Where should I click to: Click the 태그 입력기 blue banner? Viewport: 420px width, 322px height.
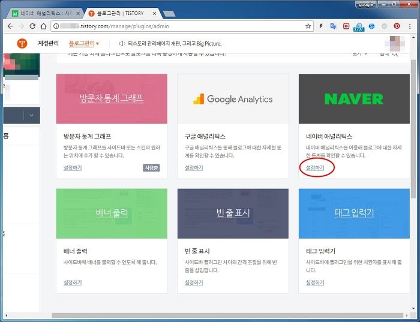(x=354, y=213)
